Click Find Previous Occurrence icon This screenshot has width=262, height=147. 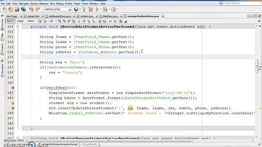point(64,21)
